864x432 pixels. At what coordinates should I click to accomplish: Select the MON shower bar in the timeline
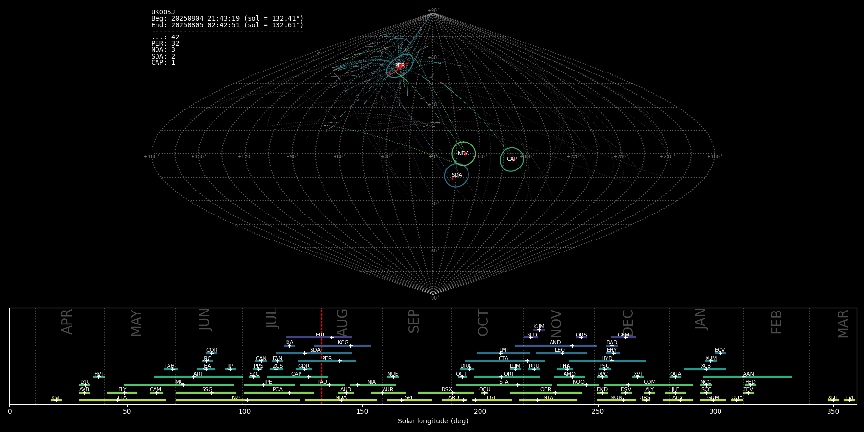[616, 400]
